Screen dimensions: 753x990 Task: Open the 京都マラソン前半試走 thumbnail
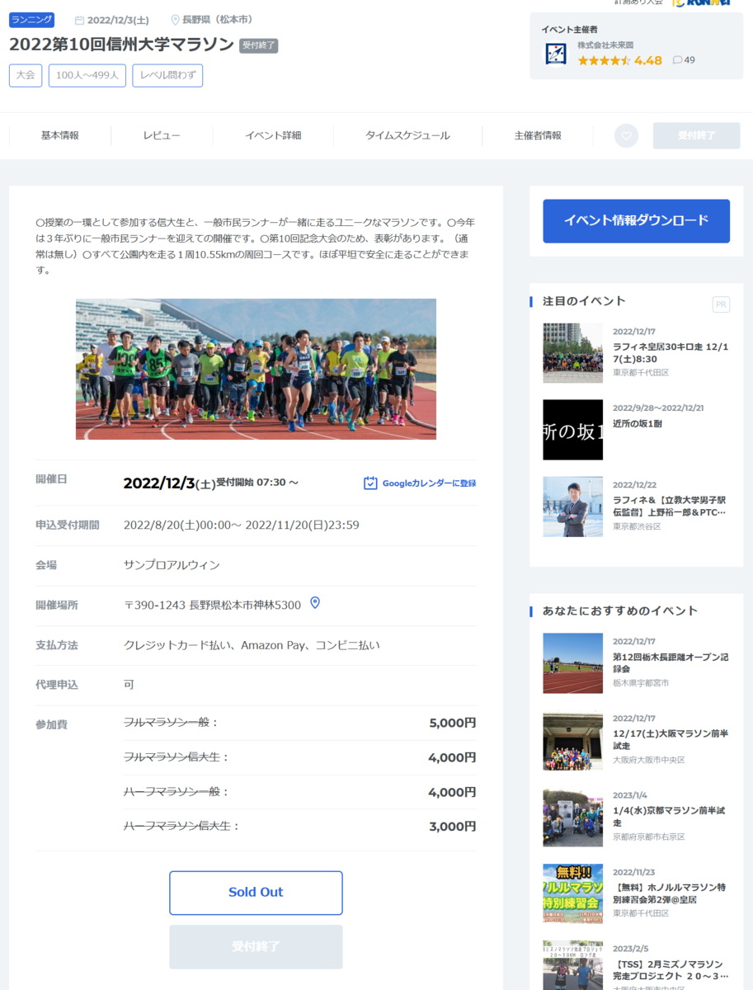tap(572, 818)
